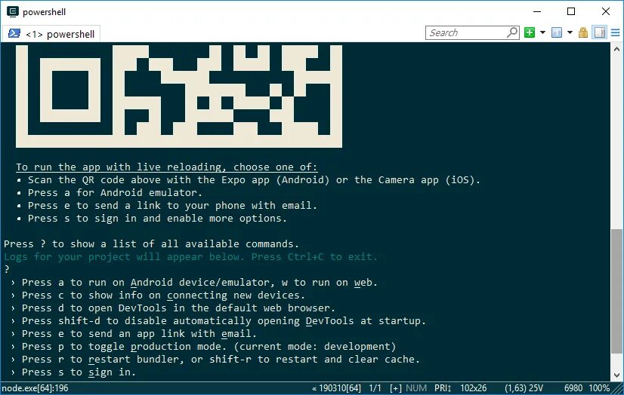Click the resize grip at the status bar corner
This screenshot has width=624, height=395.
[x=619, y=389]
